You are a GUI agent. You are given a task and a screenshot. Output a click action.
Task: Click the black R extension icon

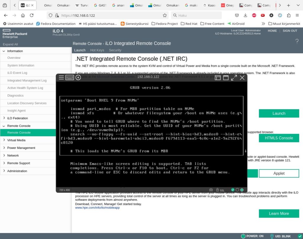[x=271, y=15]
